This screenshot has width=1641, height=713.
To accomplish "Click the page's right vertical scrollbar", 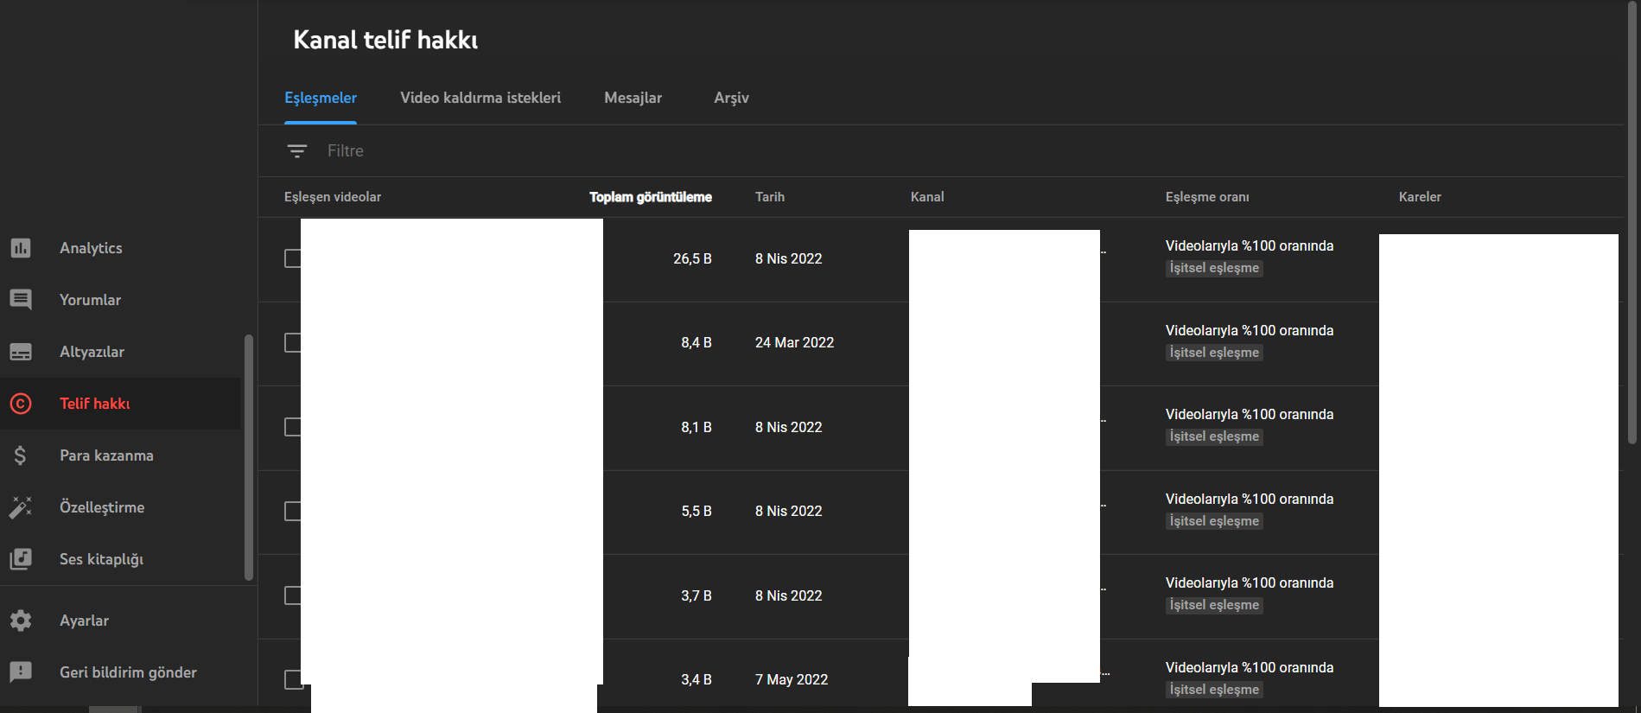I will (x=1632, y=222).
